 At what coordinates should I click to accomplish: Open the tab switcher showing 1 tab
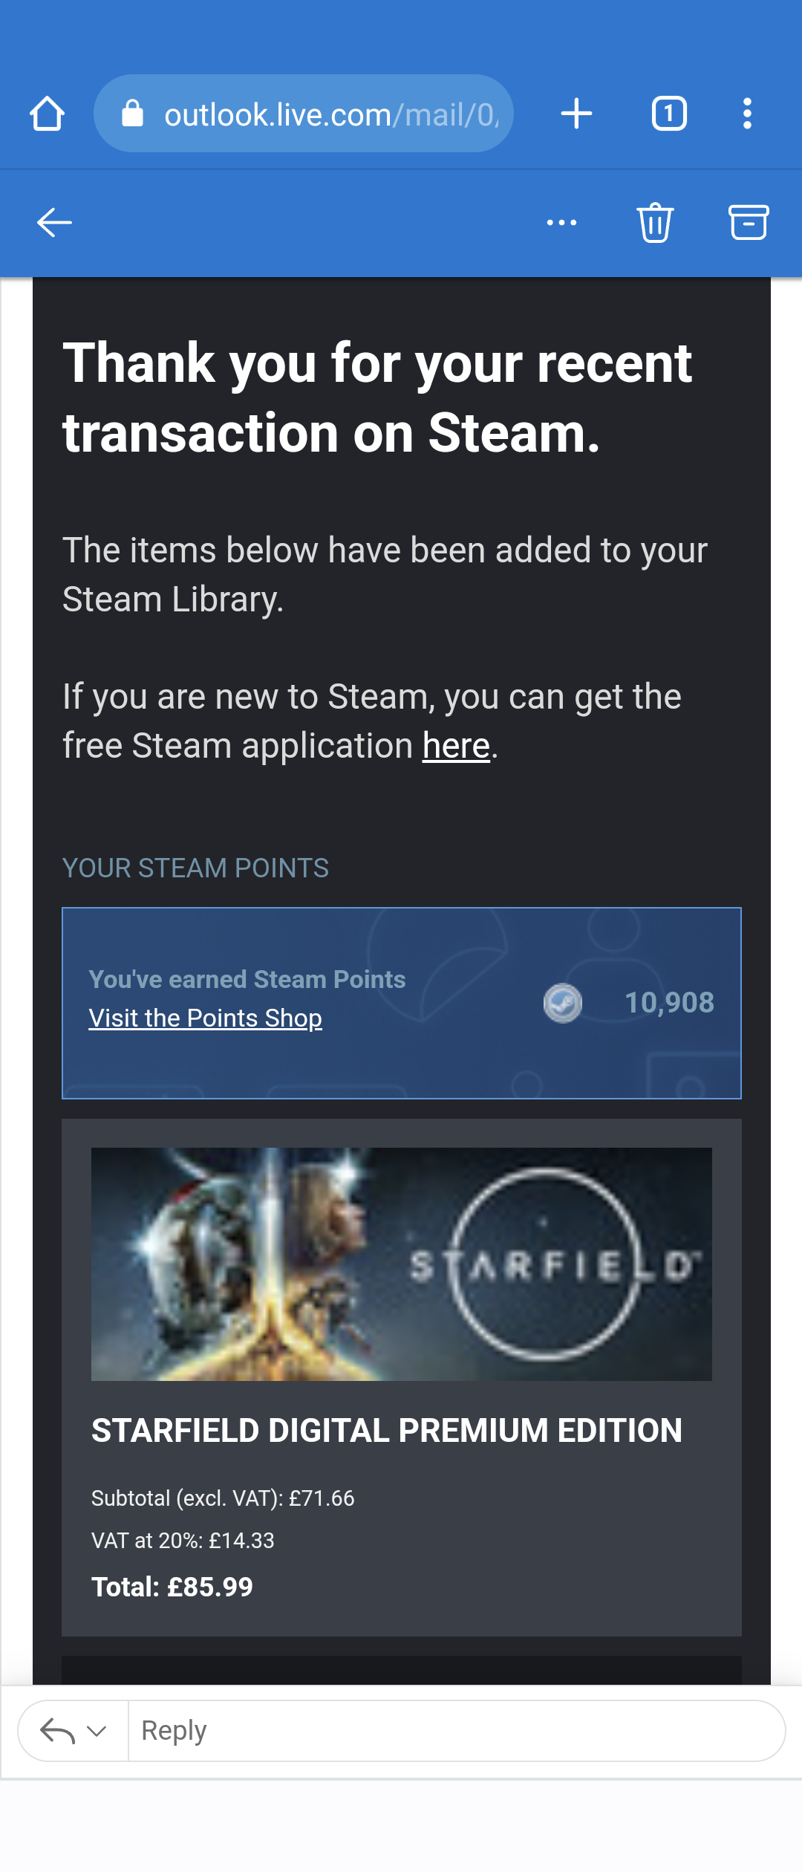coord(669,114)
